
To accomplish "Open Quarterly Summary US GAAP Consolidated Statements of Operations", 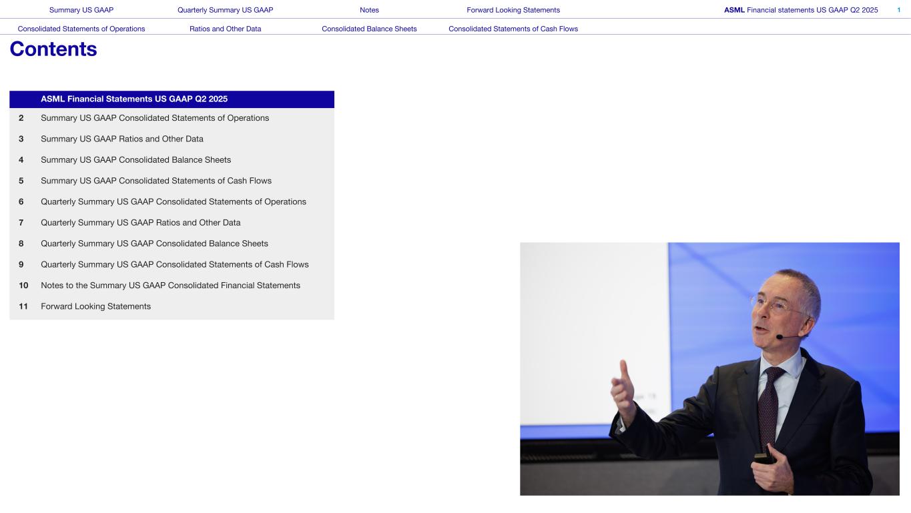I will point(174,201).
